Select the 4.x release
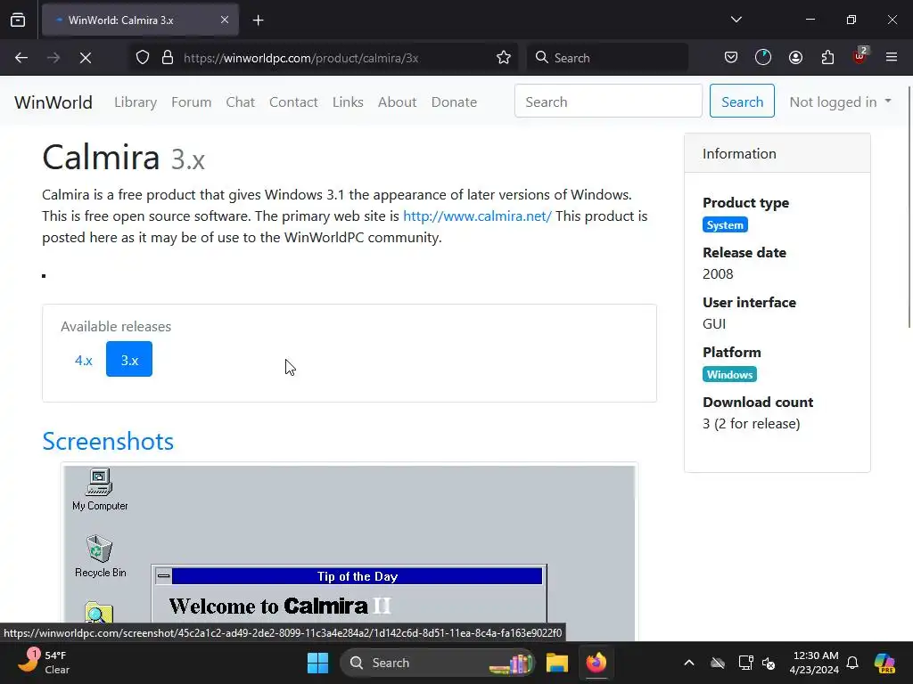Image resolution: width=913 pixels, height=684 pixels. pos(83,360)
